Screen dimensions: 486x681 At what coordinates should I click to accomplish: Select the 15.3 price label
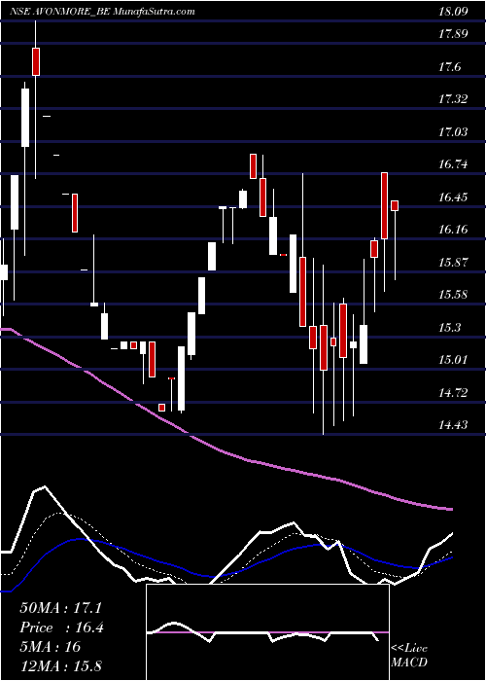(450, 328)
